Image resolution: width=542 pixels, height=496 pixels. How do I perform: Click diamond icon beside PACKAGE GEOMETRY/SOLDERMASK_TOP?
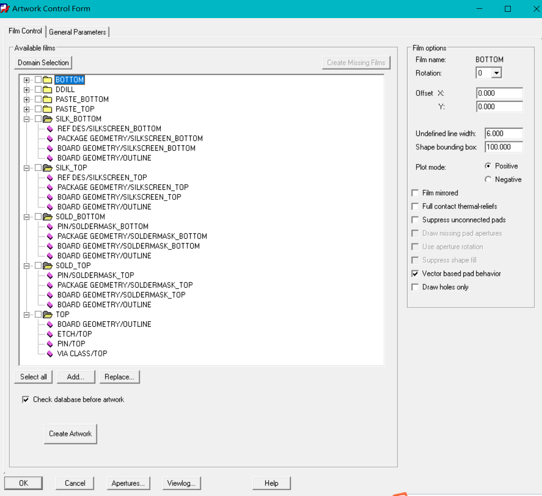coord(50,285)
